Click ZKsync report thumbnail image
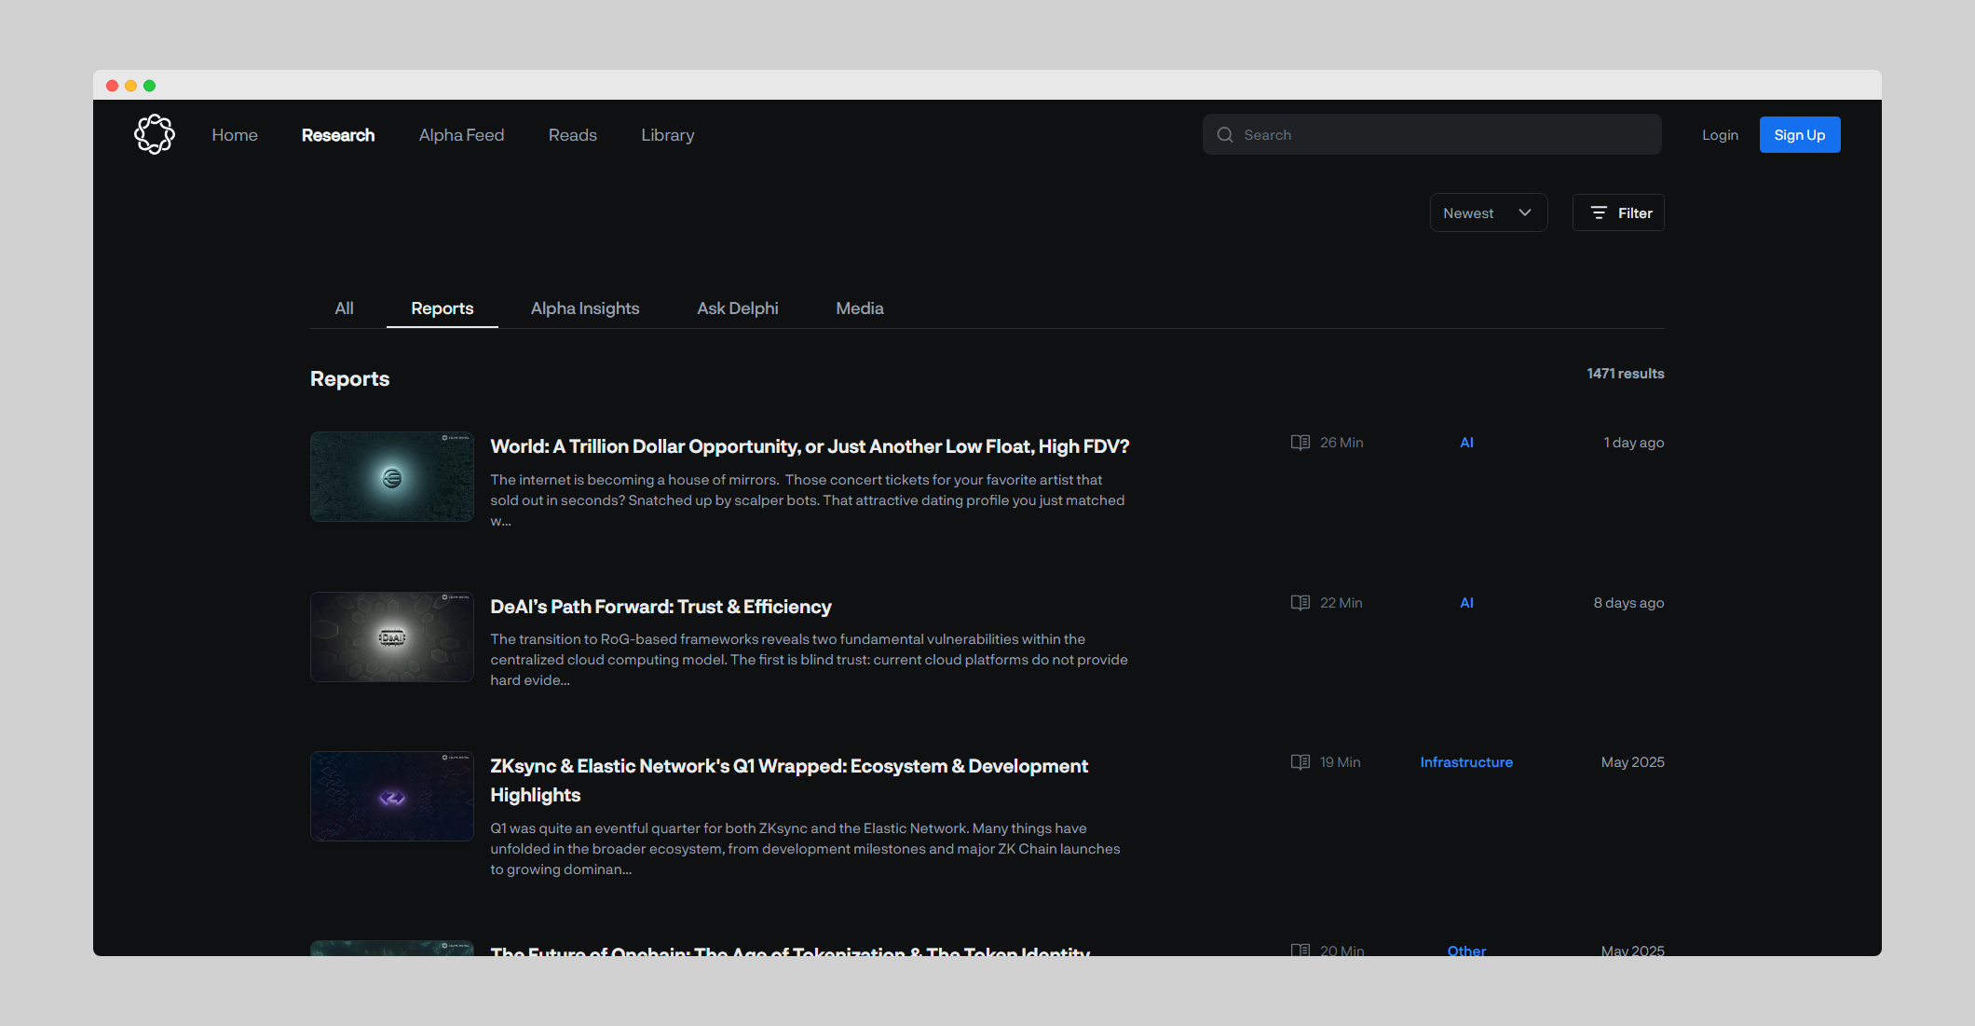1975x1026 pixels. (392, 797)
